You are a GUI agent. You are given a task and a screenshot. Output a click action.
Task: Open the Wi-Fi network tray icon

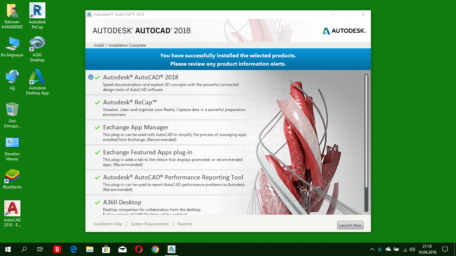[x=405, y=249]
